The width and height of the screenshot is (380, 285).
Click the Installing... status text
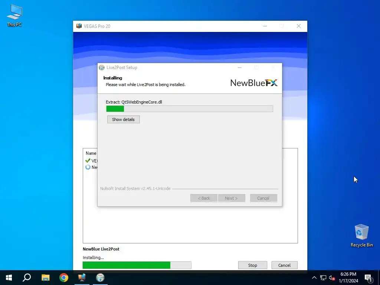click(93, 258)
